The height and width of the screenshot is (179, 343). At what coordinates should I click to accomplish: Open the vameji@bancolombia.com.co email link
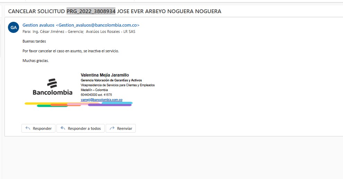click(101, 100)
